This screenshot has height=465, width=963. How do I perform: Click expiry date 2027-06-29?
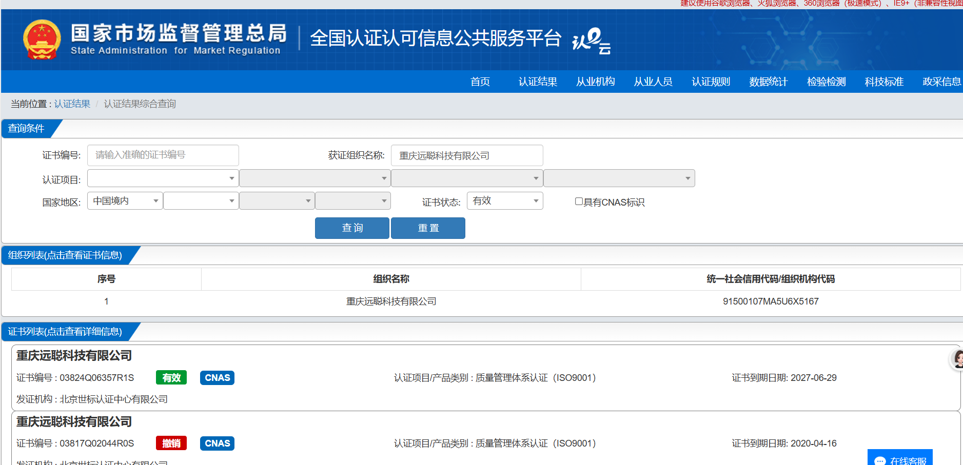click(814, 378)
